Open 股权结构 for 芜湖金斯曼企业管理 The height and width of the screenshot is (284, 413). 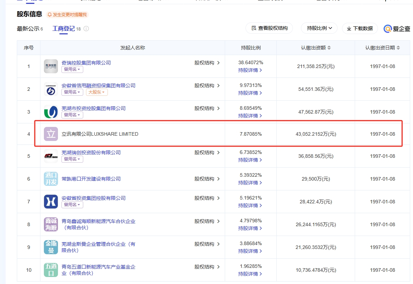pyautogui.click(x=207, y=244)
